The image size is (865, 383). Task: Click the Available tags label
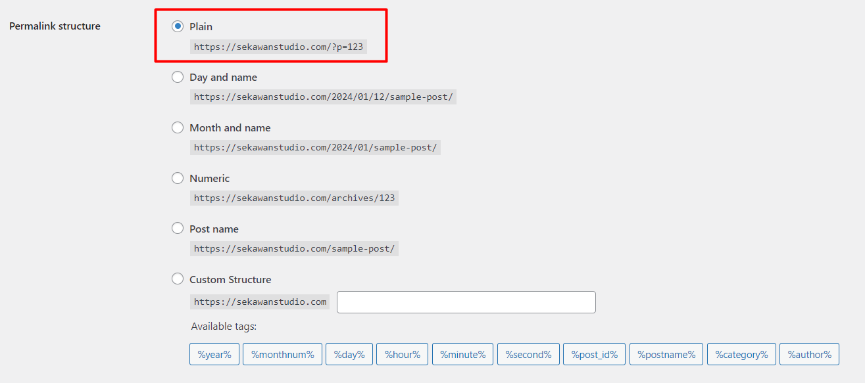(x=224, y=327)
